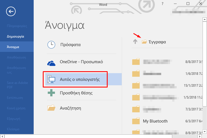Viewport: 207px width, 138px height.
Task: Click OneDrive - Προσωπικό location
Action: point(81,62)
